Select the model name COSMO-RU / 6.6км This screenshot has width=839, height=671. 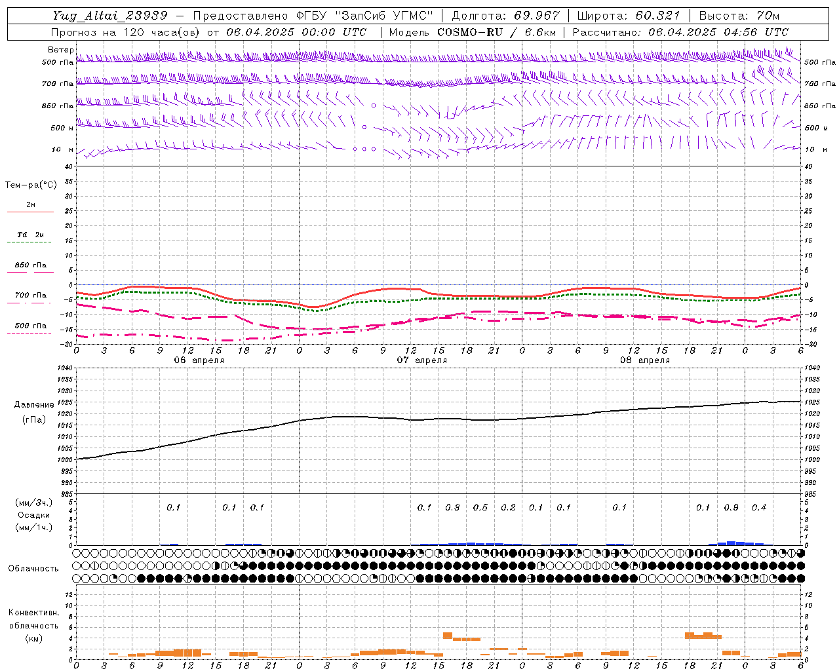tap(497, 32)
